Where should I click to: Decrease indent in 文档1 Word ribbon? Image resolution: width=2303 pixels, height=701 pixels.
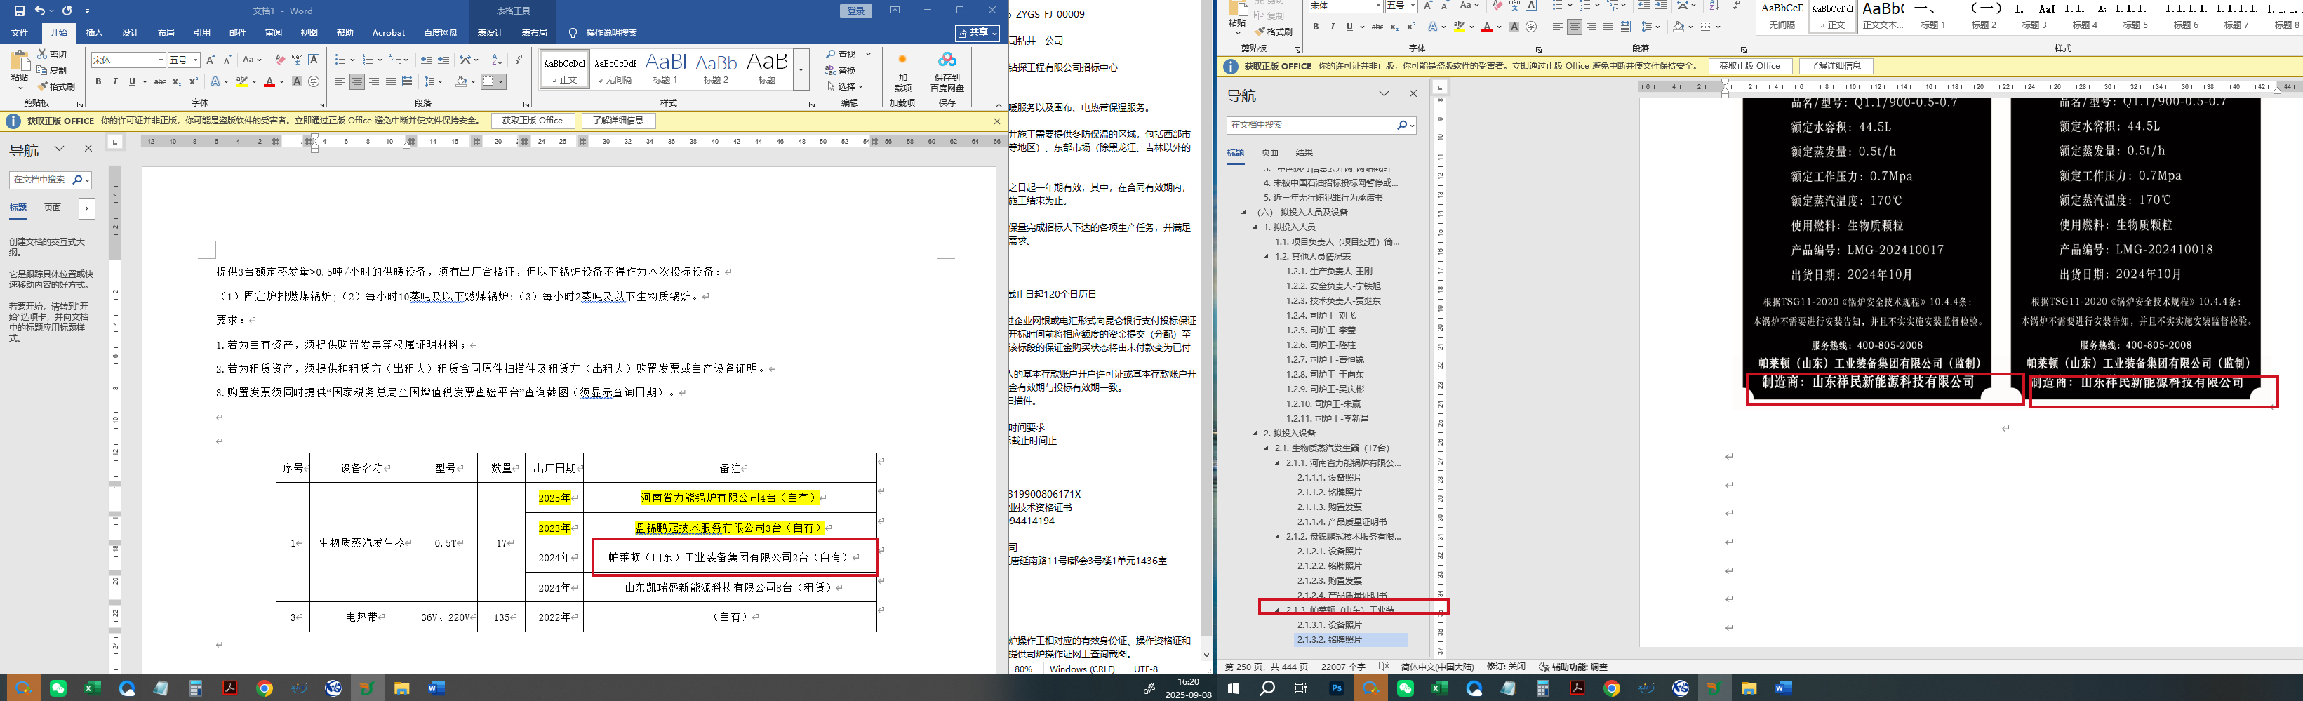coord(427,60)
